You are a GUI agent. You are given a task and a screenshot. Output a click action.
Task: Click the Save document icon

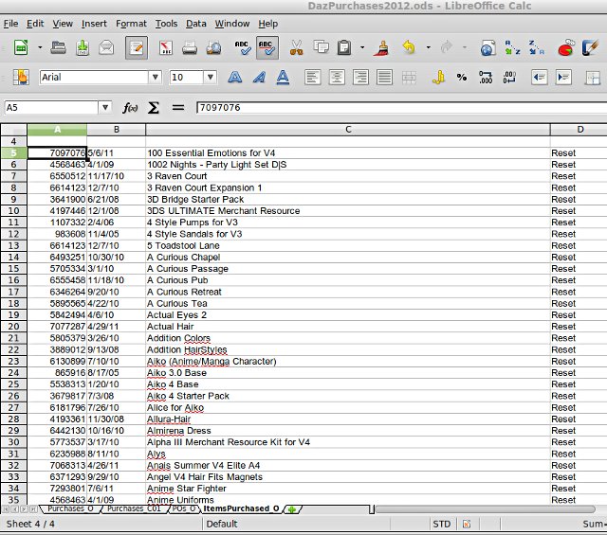click(83, 48)
